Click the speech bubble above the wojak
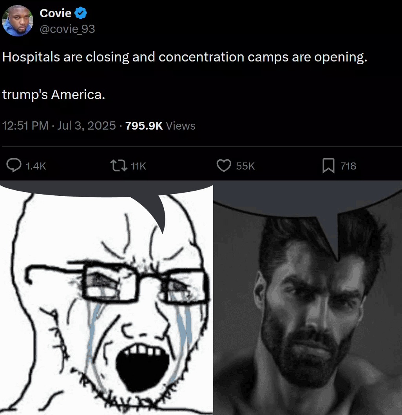 coord(106,196)
